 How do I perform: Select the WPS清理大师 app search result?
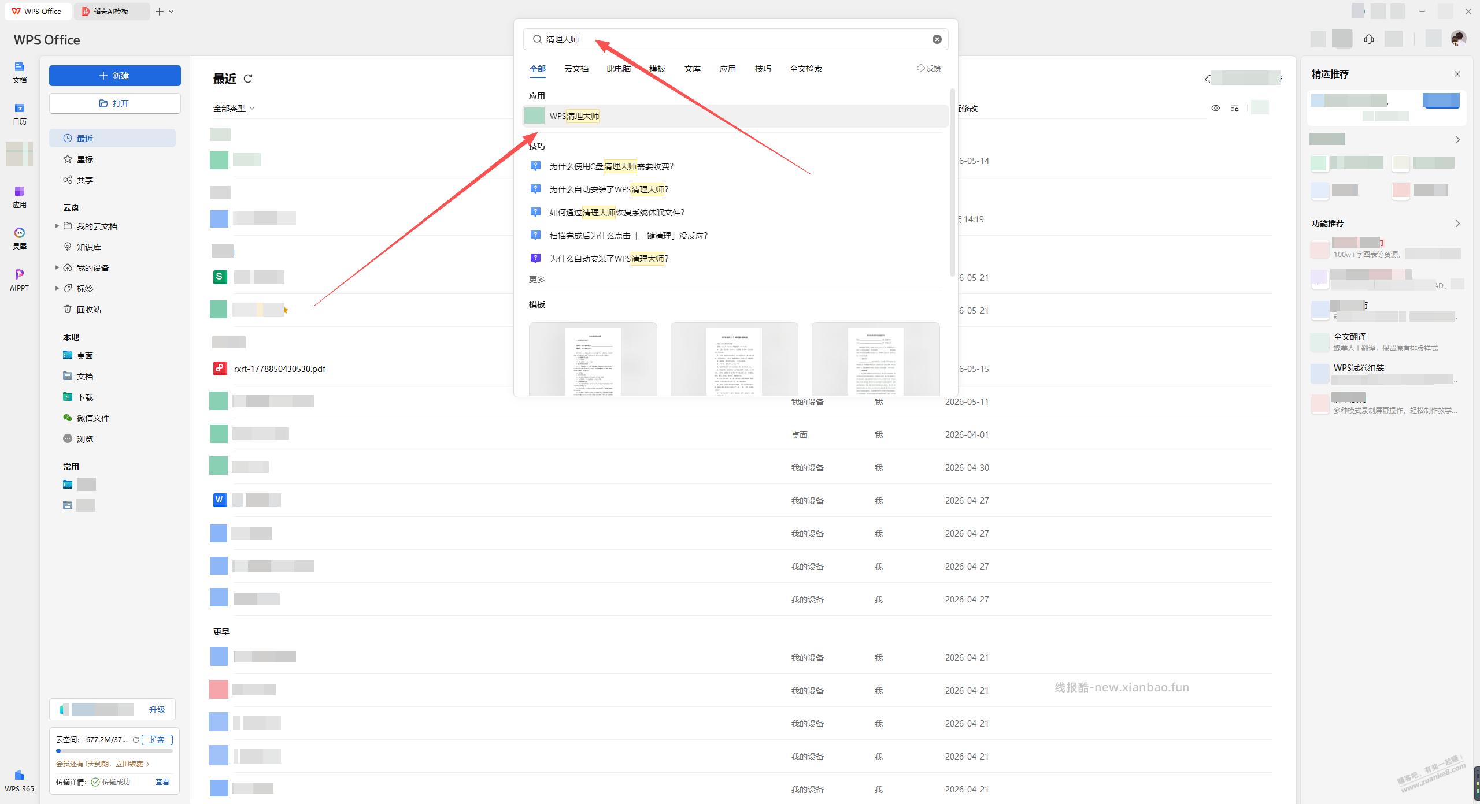click(735, 116)
